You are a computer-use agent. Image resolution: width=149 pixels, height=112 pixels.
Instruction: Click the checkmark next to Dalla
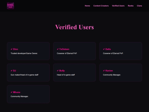pos(104,49)
